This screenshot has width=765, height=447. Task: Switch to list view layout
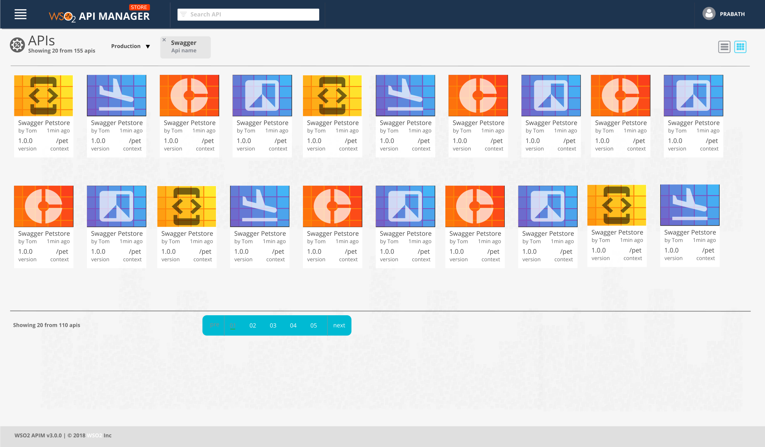[724, 47]
